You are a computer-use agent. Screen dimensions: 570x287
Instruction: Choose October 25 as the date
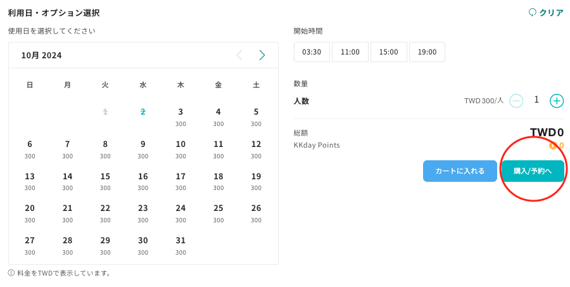coord(218,212)
